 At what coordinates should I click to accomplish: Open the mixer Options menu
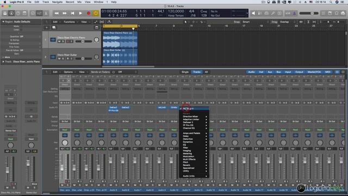tap(69, 72)
